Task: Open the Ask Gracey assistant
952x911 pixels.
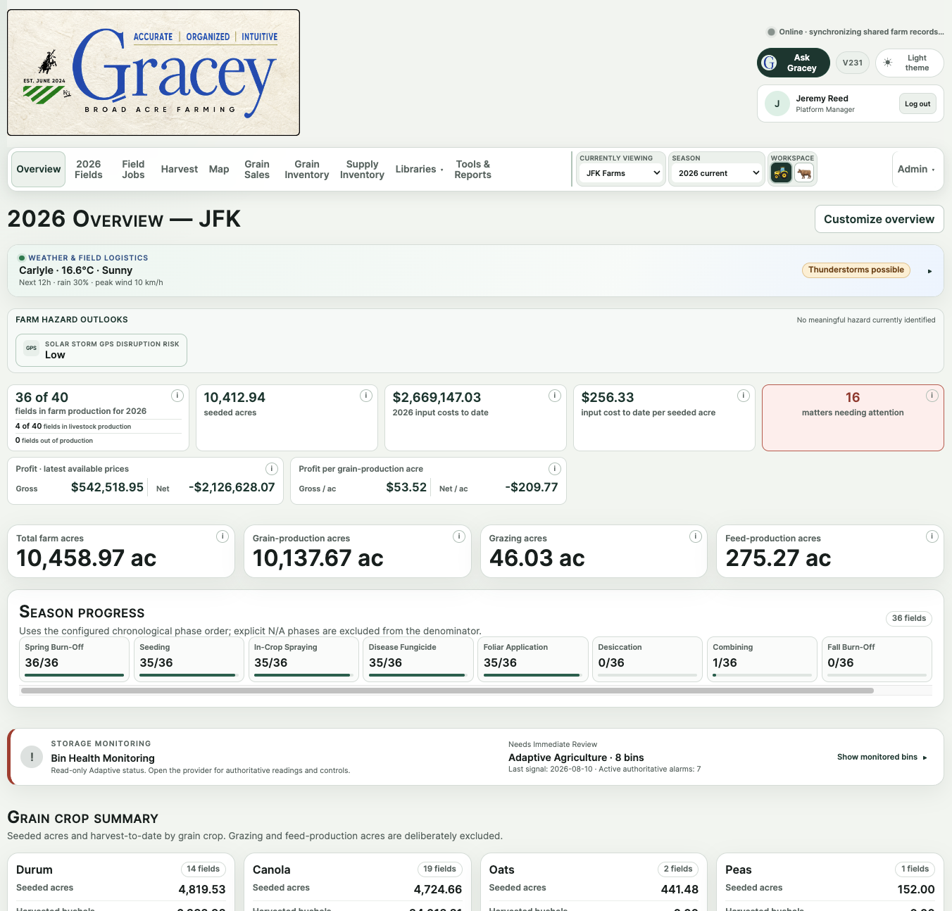Action: pyautogui.click(x=794, y=63)
